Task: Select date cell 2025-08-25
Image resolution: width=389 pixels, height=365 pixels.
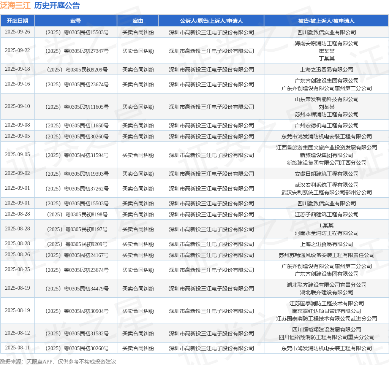Action: pos(17,270)
